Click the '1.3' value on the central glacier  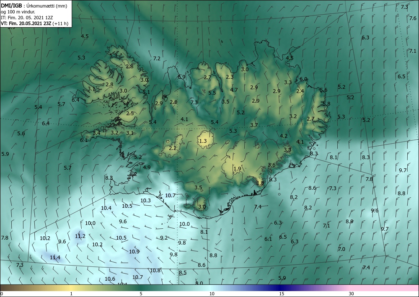coord(203,141)
